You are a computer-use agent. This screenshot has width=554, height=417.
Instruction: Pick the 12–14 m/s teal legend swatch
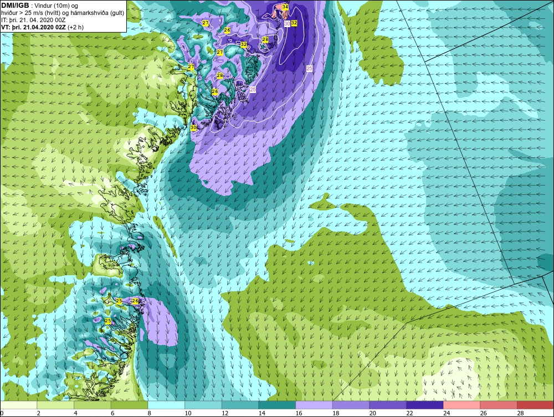pos(240,405)
